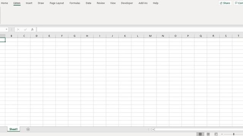Select column S header
This screenshot has height=136, width=243.
(x=226, y=36)
